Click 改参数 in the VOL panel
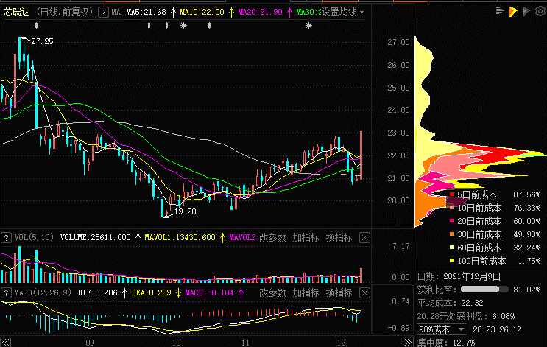This screenshot has height=347, width=547. (272, 238)
